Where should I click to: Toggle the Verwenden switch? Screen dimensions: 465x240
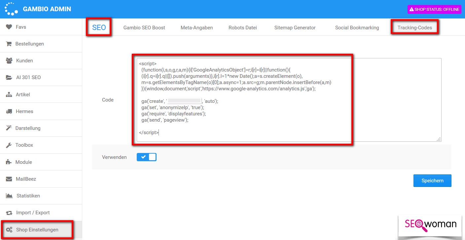point(147,157)
